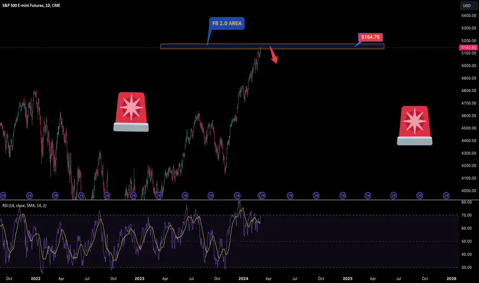This screenshot has width=479, height=283.
Task: Click the 30.00 RSI axis label
Action: click(x=466, y=268)
